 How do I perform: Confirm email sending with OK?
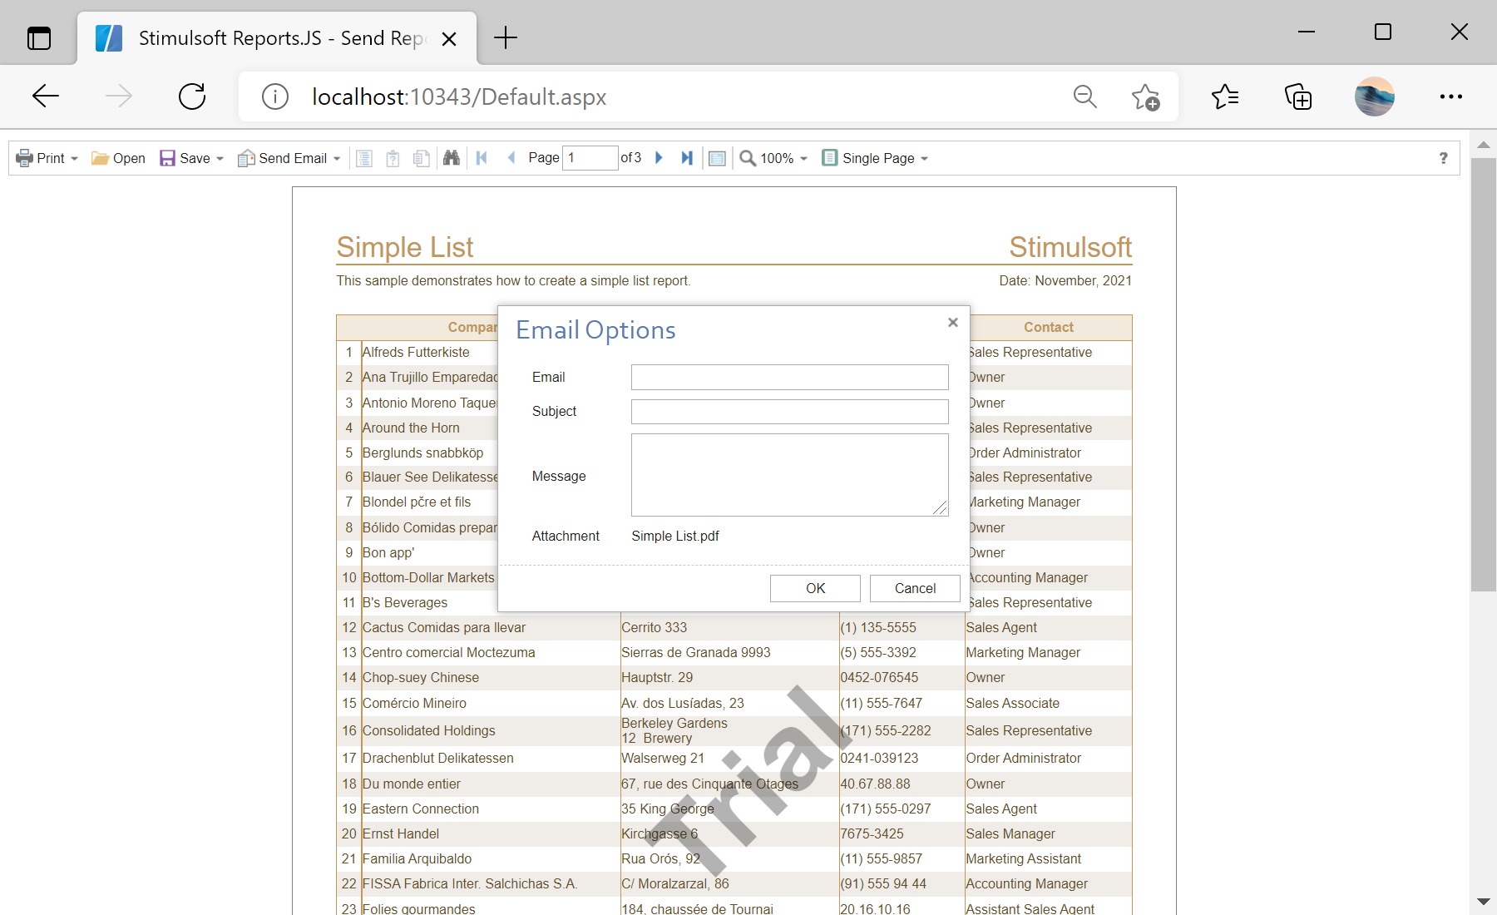[814, 588]
